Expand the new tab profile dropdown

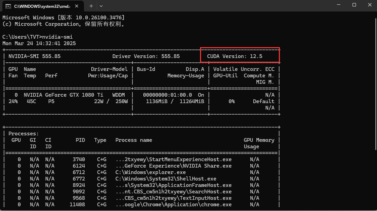point(101,6)
